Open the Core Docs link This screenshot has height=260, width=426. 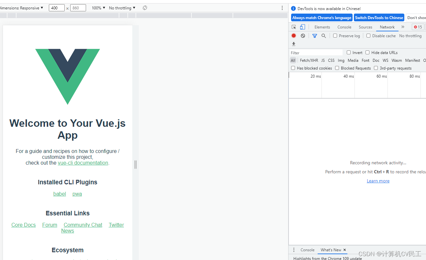(x=24, y=225)
